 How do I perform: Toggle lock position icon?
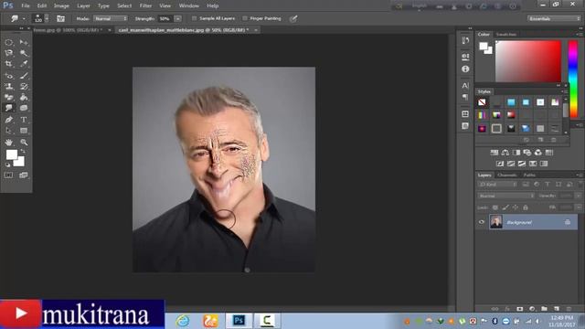tap(516, 207)
